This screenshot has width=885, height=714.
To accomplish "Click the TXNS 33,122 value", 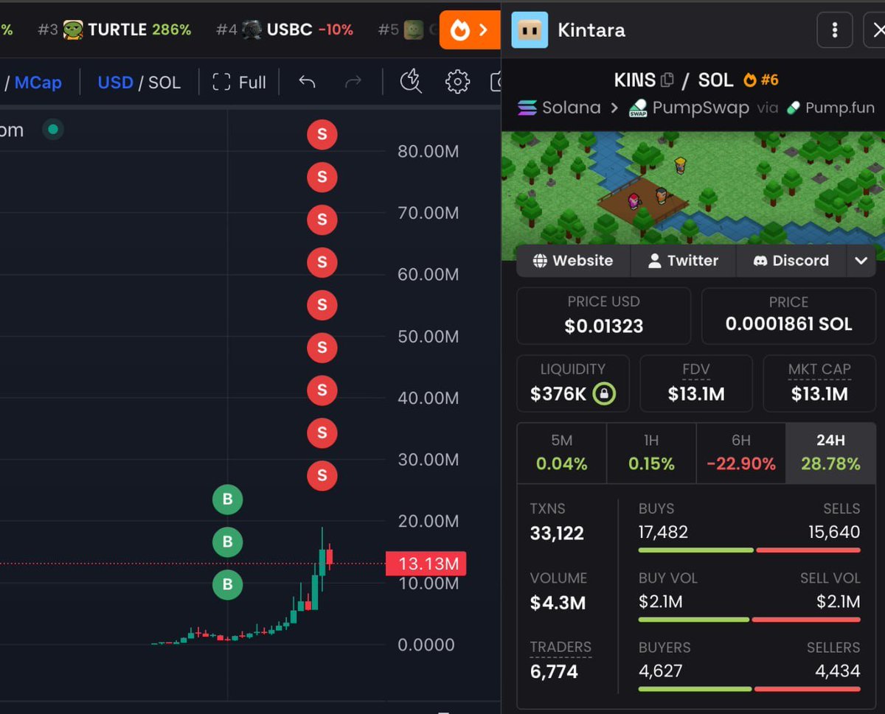I will (557, 533).
